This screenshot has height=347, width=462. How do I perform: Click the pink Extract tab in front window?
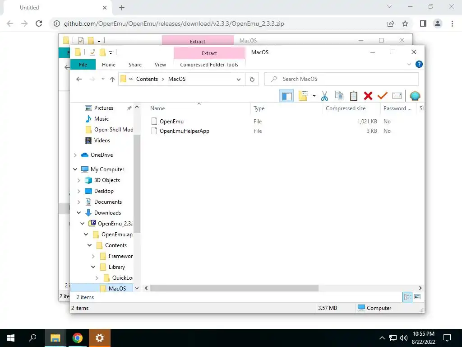click(209, 53)
